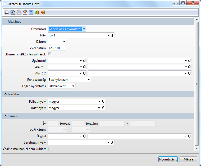201x166 pixels.
Task: Click the scrollbar up arrow
Action: tap(197, 19)
